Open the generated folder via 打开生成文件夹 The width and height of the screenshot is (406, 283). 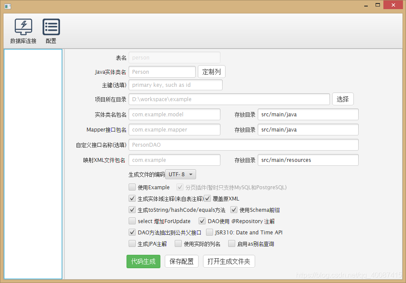[x=229, y=261]
